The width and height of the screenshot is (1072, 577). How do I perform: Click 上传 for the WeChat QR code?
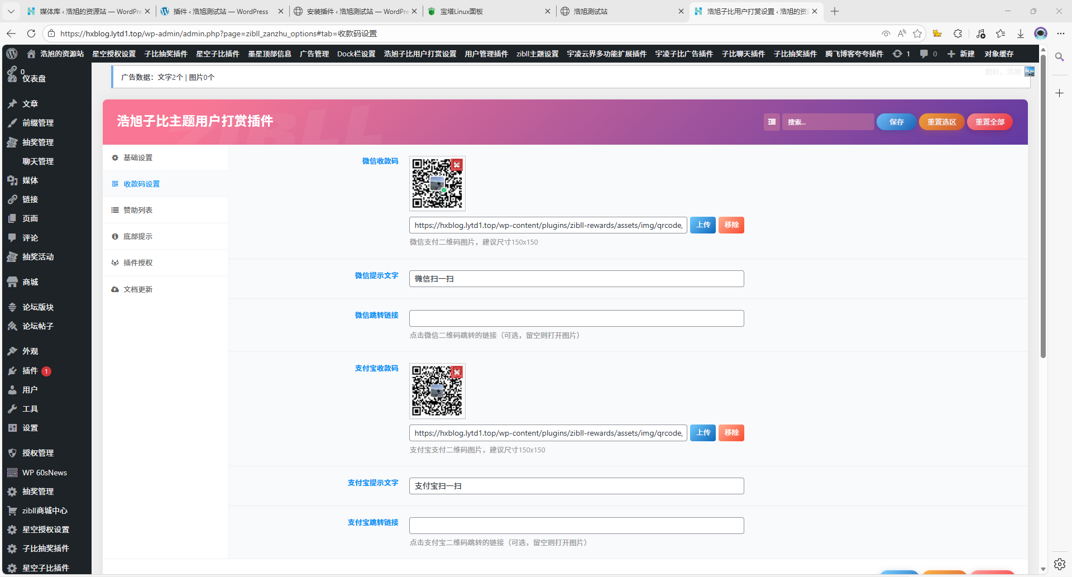pyautogui.click(x=703, y=225)
